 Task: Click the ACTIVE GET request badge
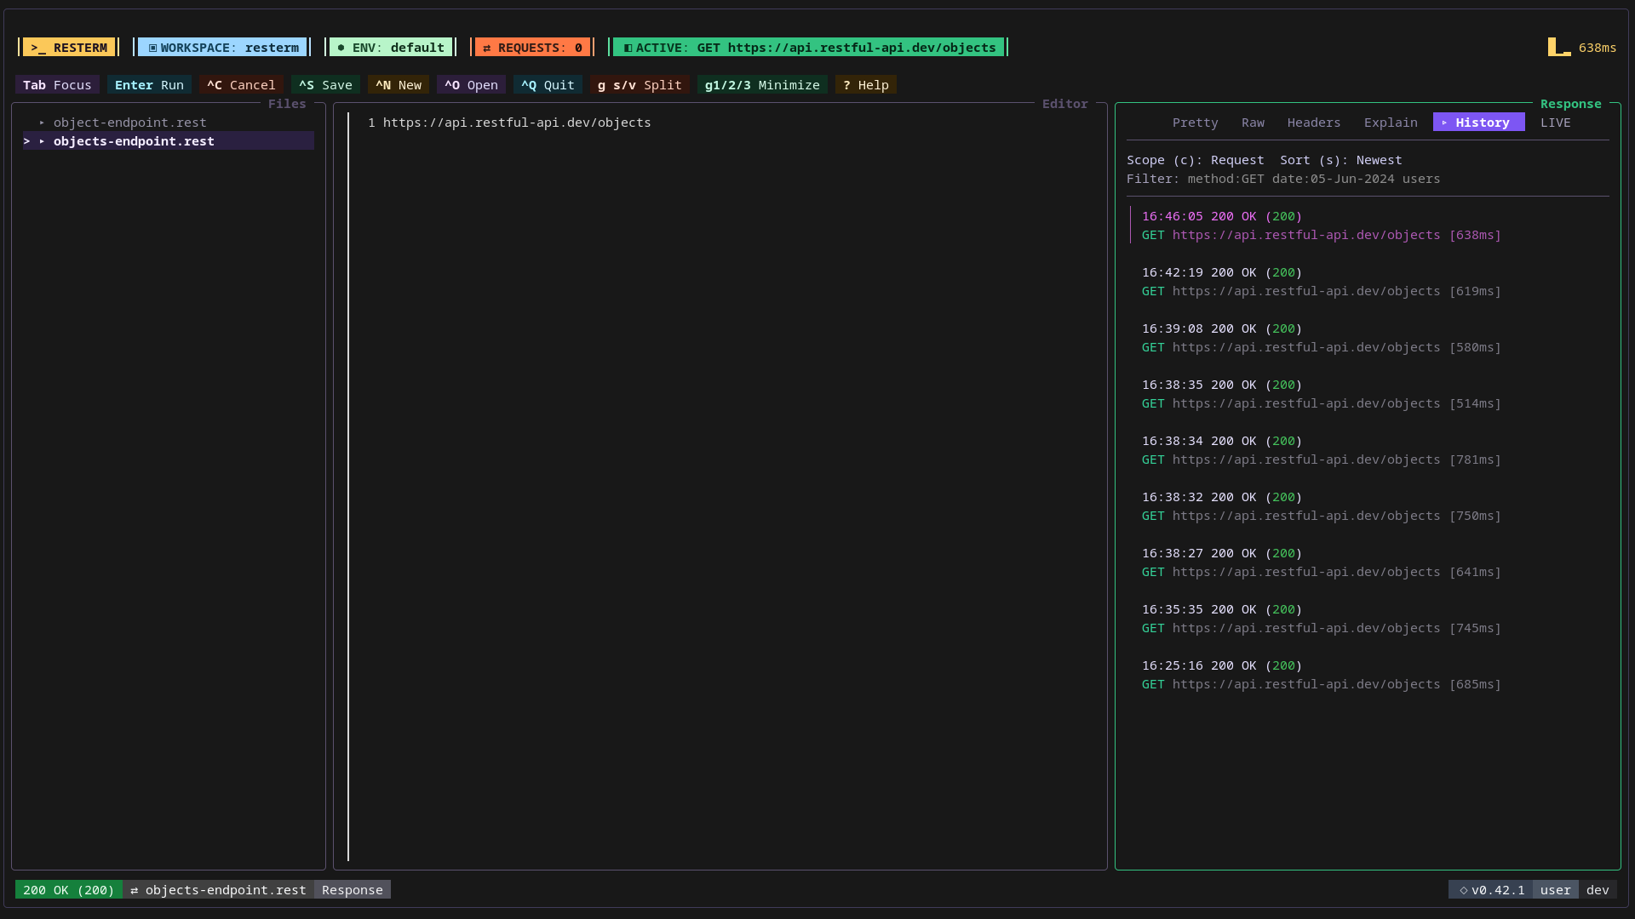pos(809,48)
